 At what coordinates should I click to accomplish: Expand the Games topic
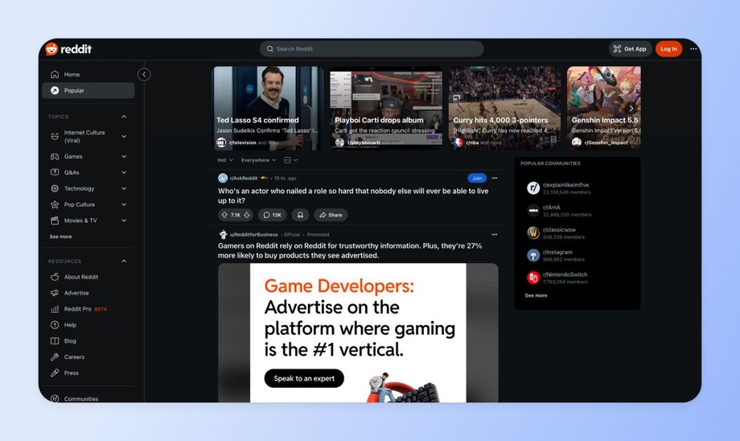[124, 156]
